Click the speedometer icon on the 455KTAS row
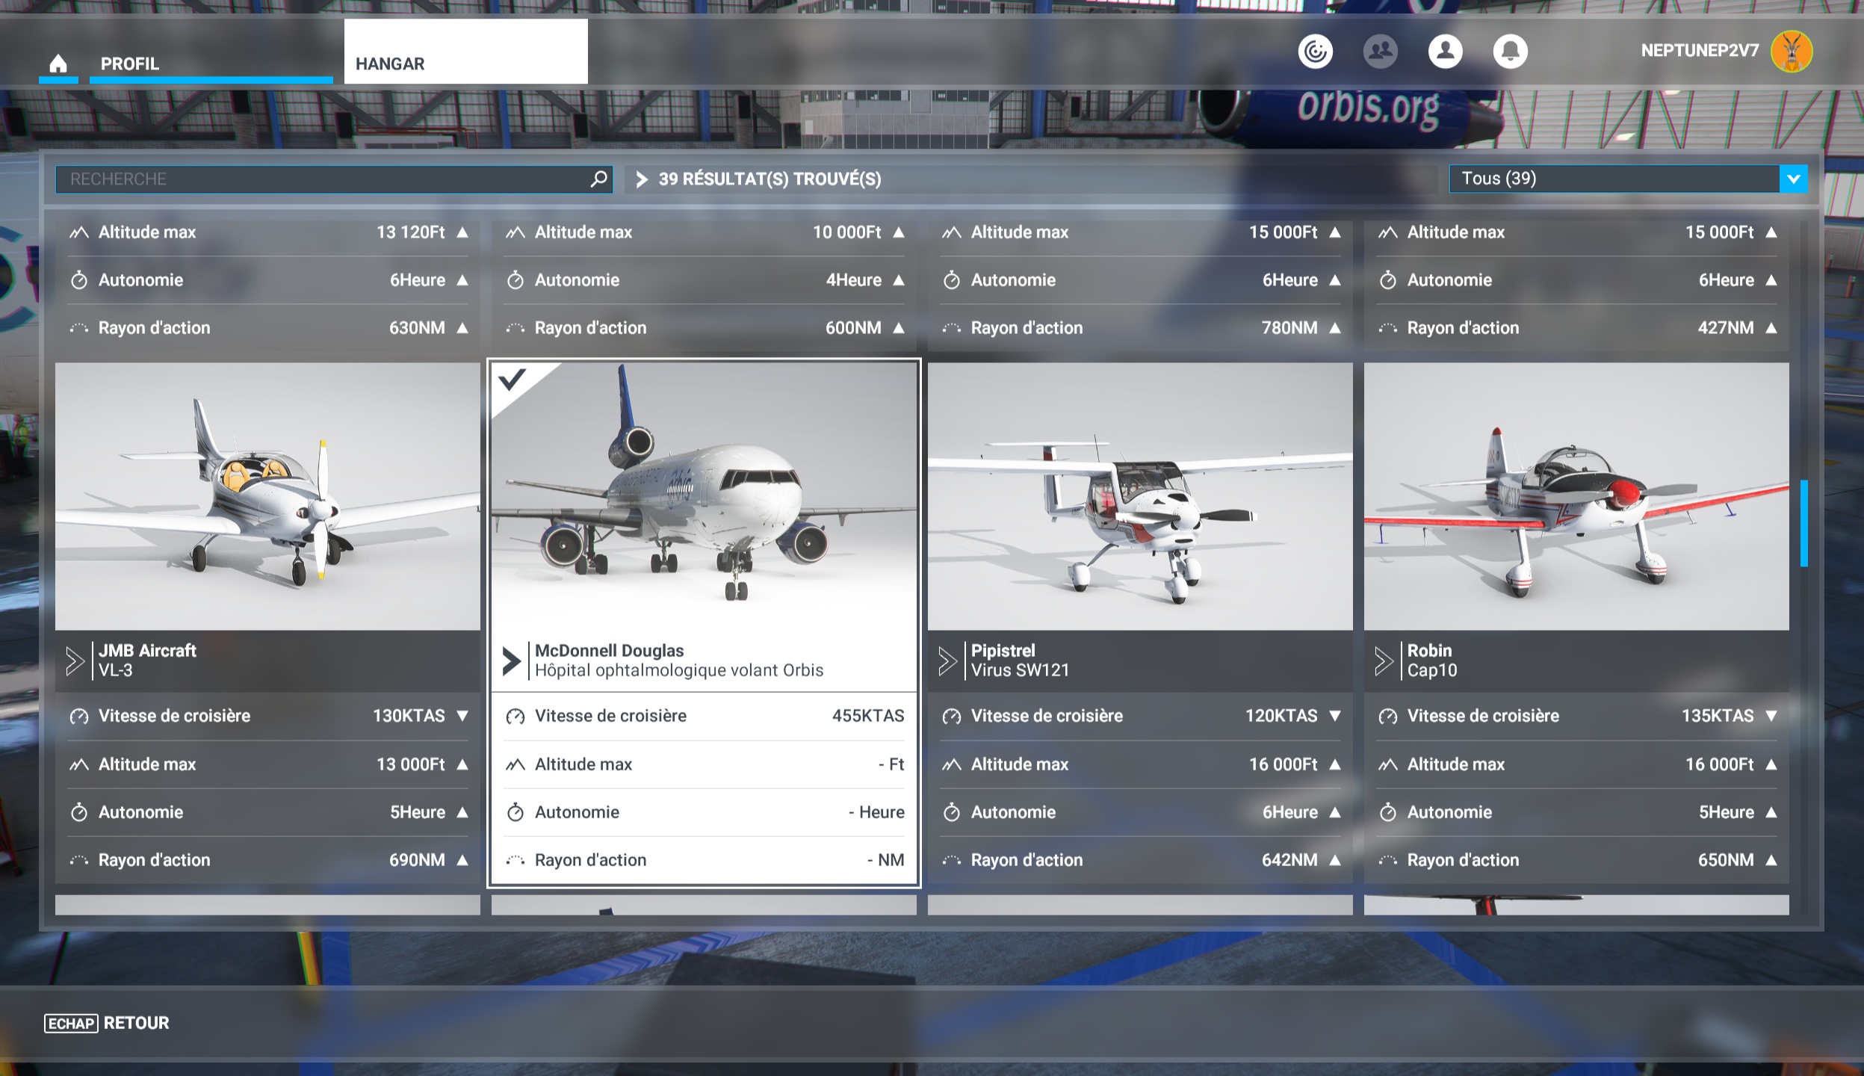The image size is (1864, 1076). [515, 717]
